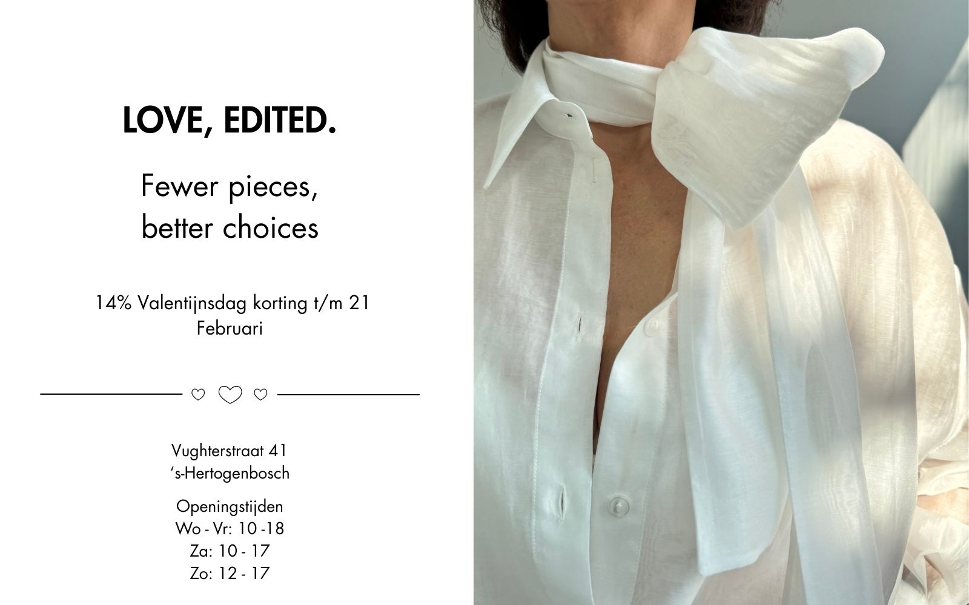
Task: Click the Za: 10 - 17 hours
Action: coord(230,551)
